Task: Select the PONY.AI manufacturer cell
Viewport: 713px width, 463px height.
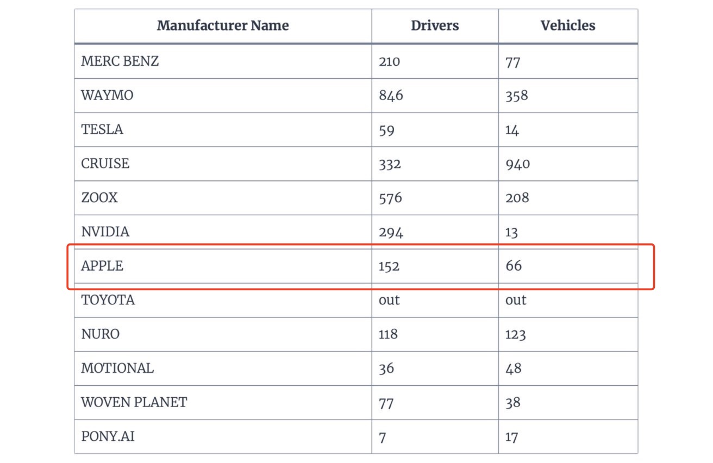Action: click(108, 436)
